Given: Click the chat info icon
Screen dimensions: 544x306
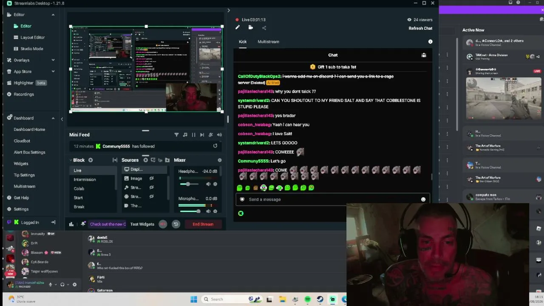Looking at the screenshot, I should [x=430, y=42].
